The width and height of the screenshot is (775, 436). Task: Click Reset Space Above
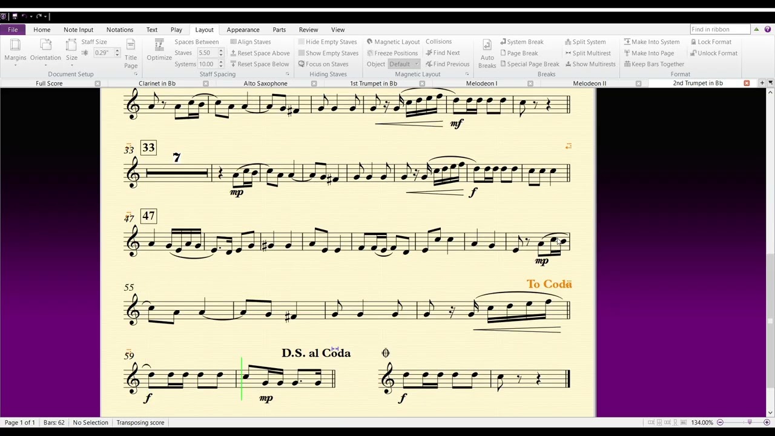(259, 53)
